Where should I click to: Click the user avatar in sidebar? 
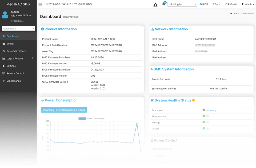click(5, 15)
